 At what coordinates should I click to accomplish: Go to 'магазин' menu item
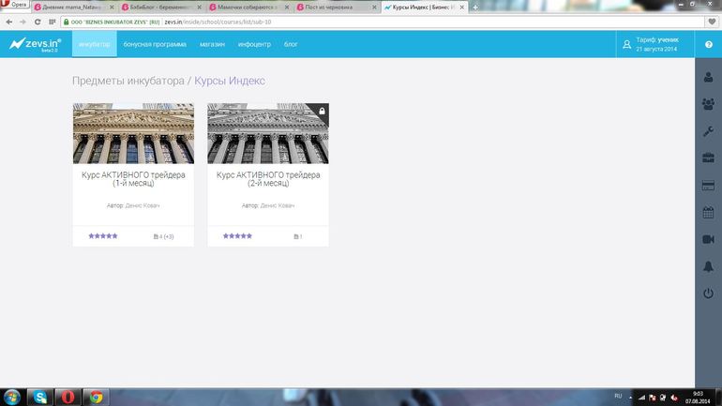[x=210, y=44]
